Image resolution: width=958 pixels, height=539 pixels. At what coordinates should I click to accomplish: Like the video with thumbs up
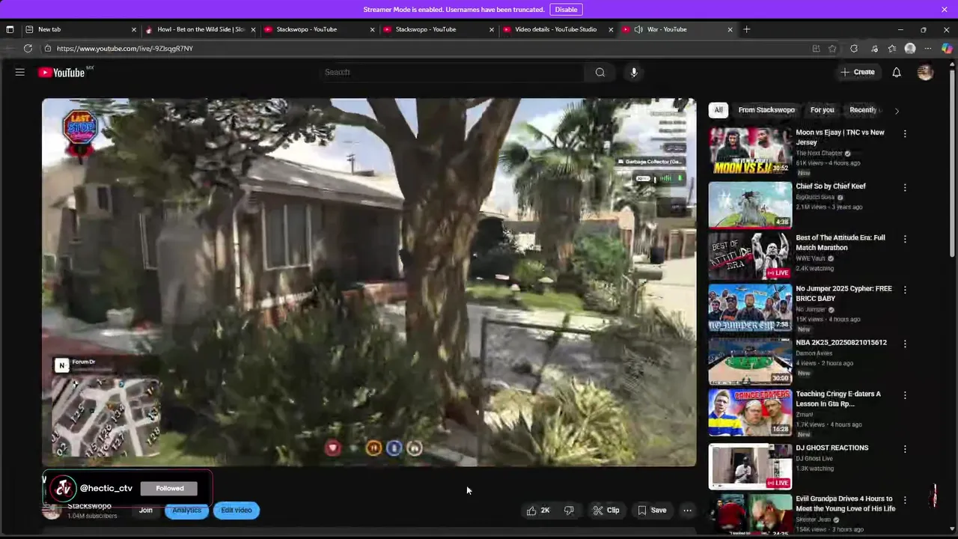538,511
